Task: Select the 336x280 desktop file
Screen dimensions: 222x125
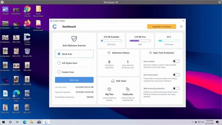Action: pos(6,10)
